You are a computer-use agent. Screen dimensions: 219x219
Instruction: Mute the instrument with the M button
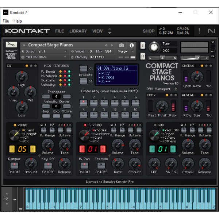point(142,56)
